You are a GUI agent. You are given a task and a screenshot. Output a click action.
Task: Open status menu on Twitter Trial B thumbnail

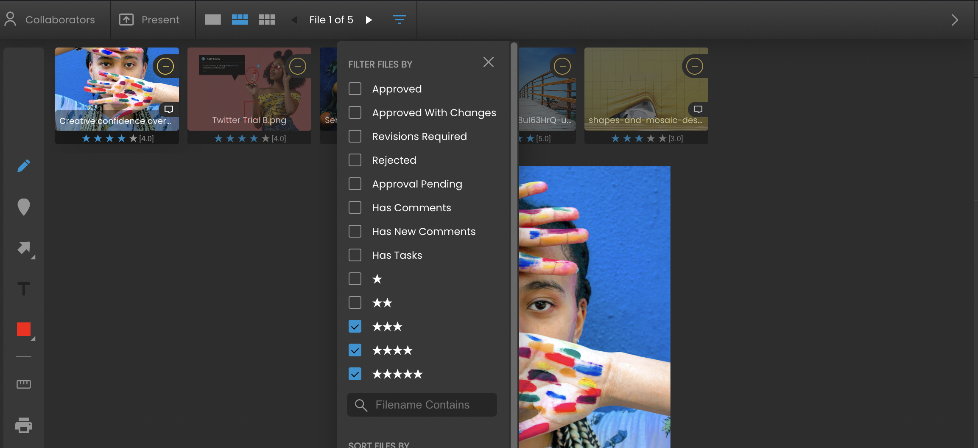[x=298, y=66]
